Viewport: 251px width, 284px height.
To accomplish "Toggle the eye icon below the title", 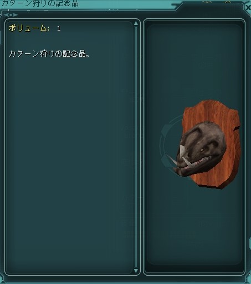I will [11, 15].
